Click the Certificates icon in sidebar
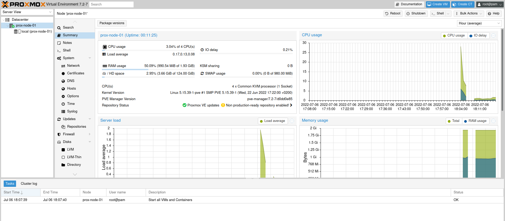This screenshot has width=505, height=221. click(x=63, y=73)
